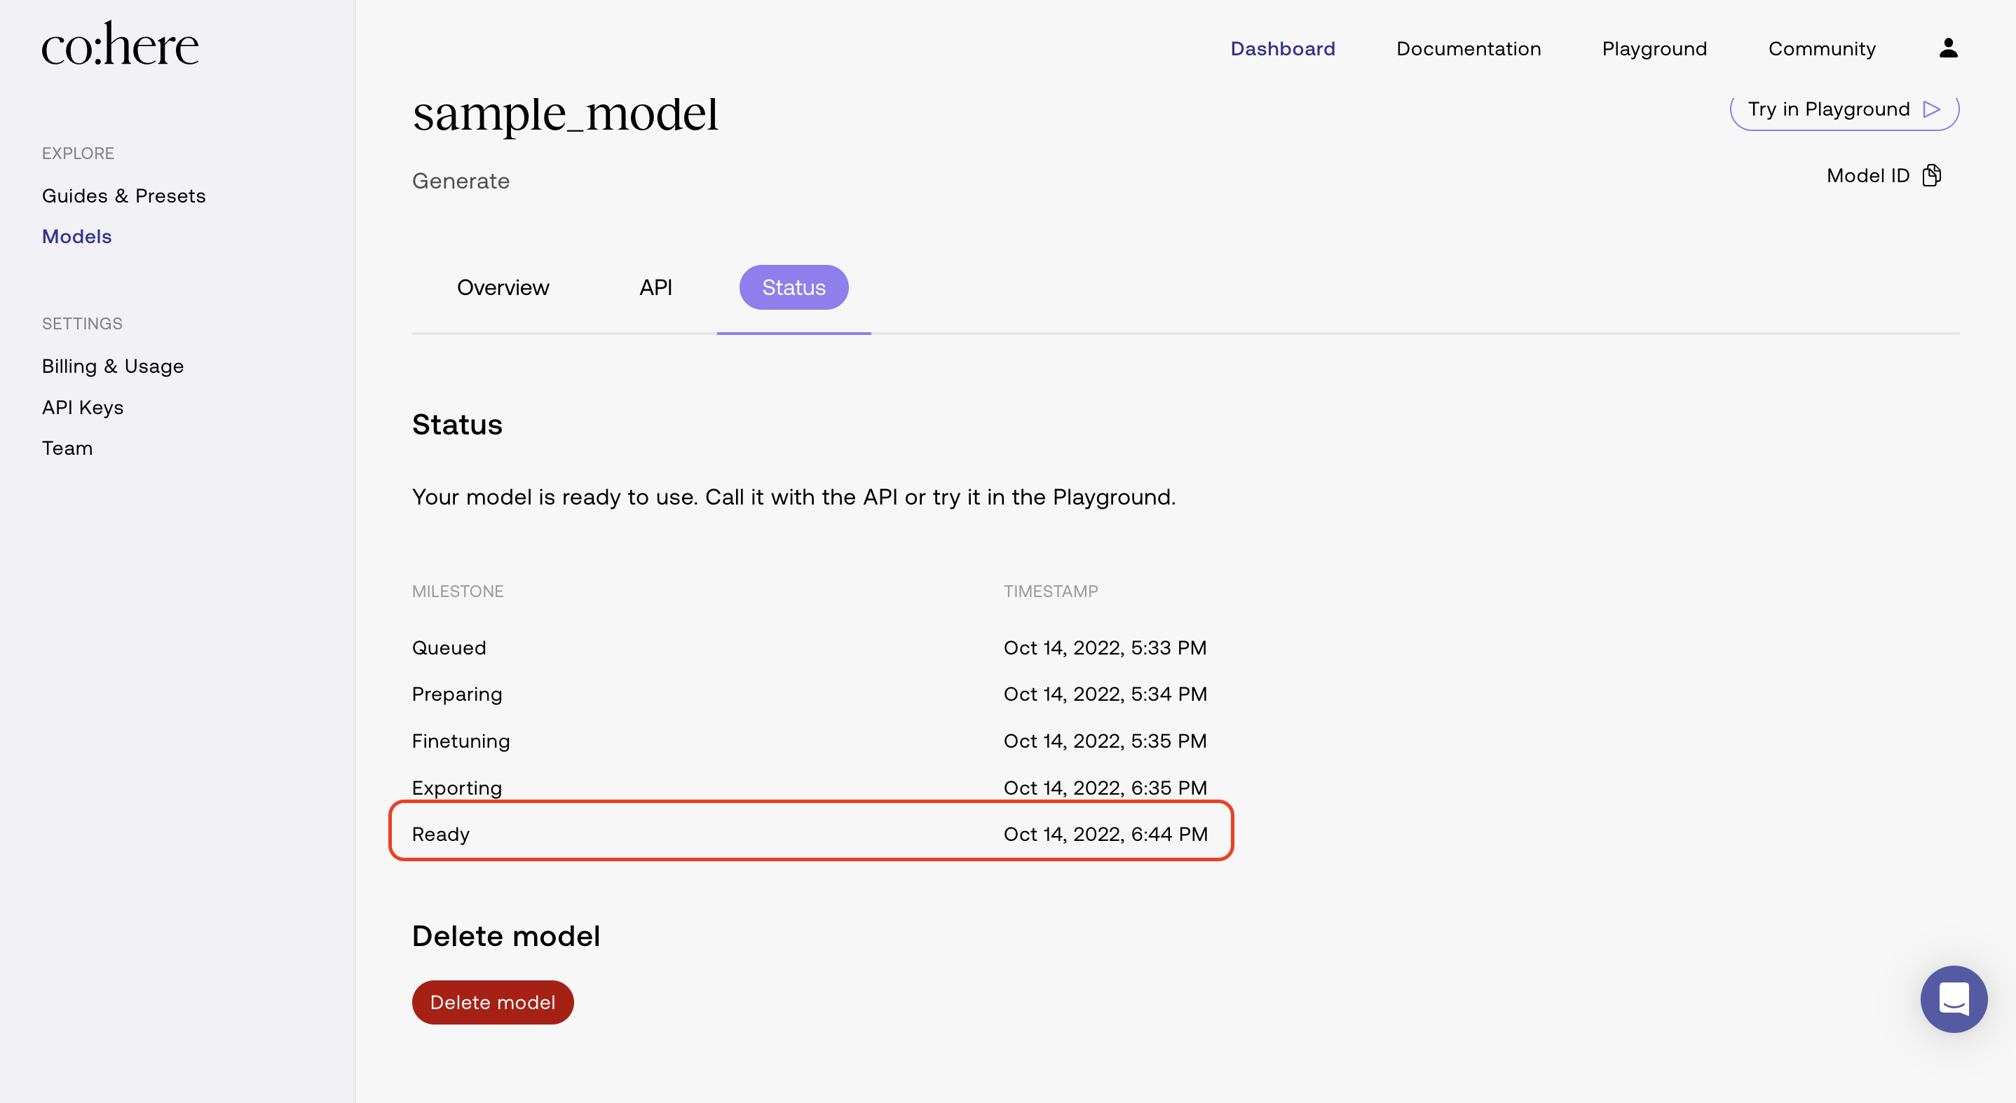Screen dimensions: 2016x1103
Task: Open Dashboard in the top navigation
Action: coord(1282,48)
